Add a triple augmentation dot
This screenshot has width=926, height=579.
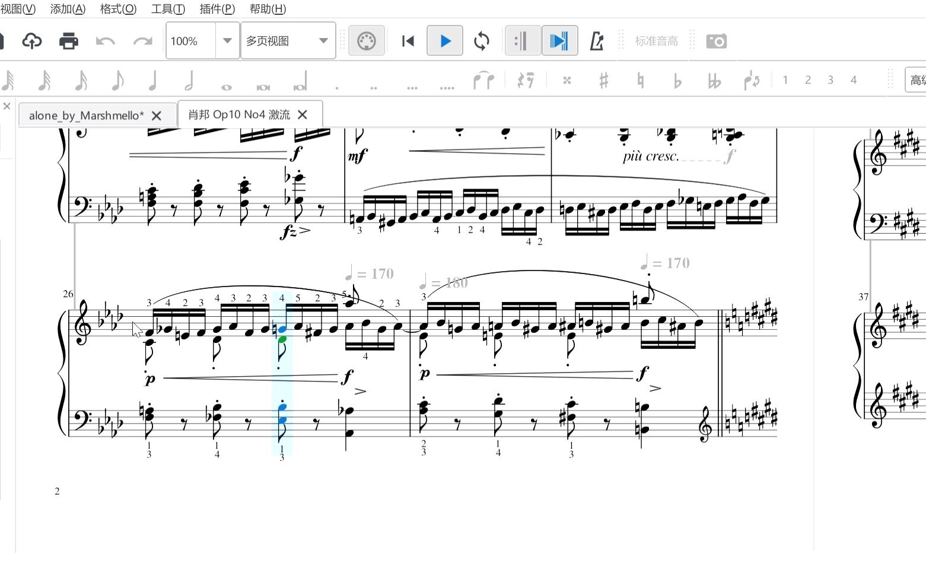click(x=412, y=87)
